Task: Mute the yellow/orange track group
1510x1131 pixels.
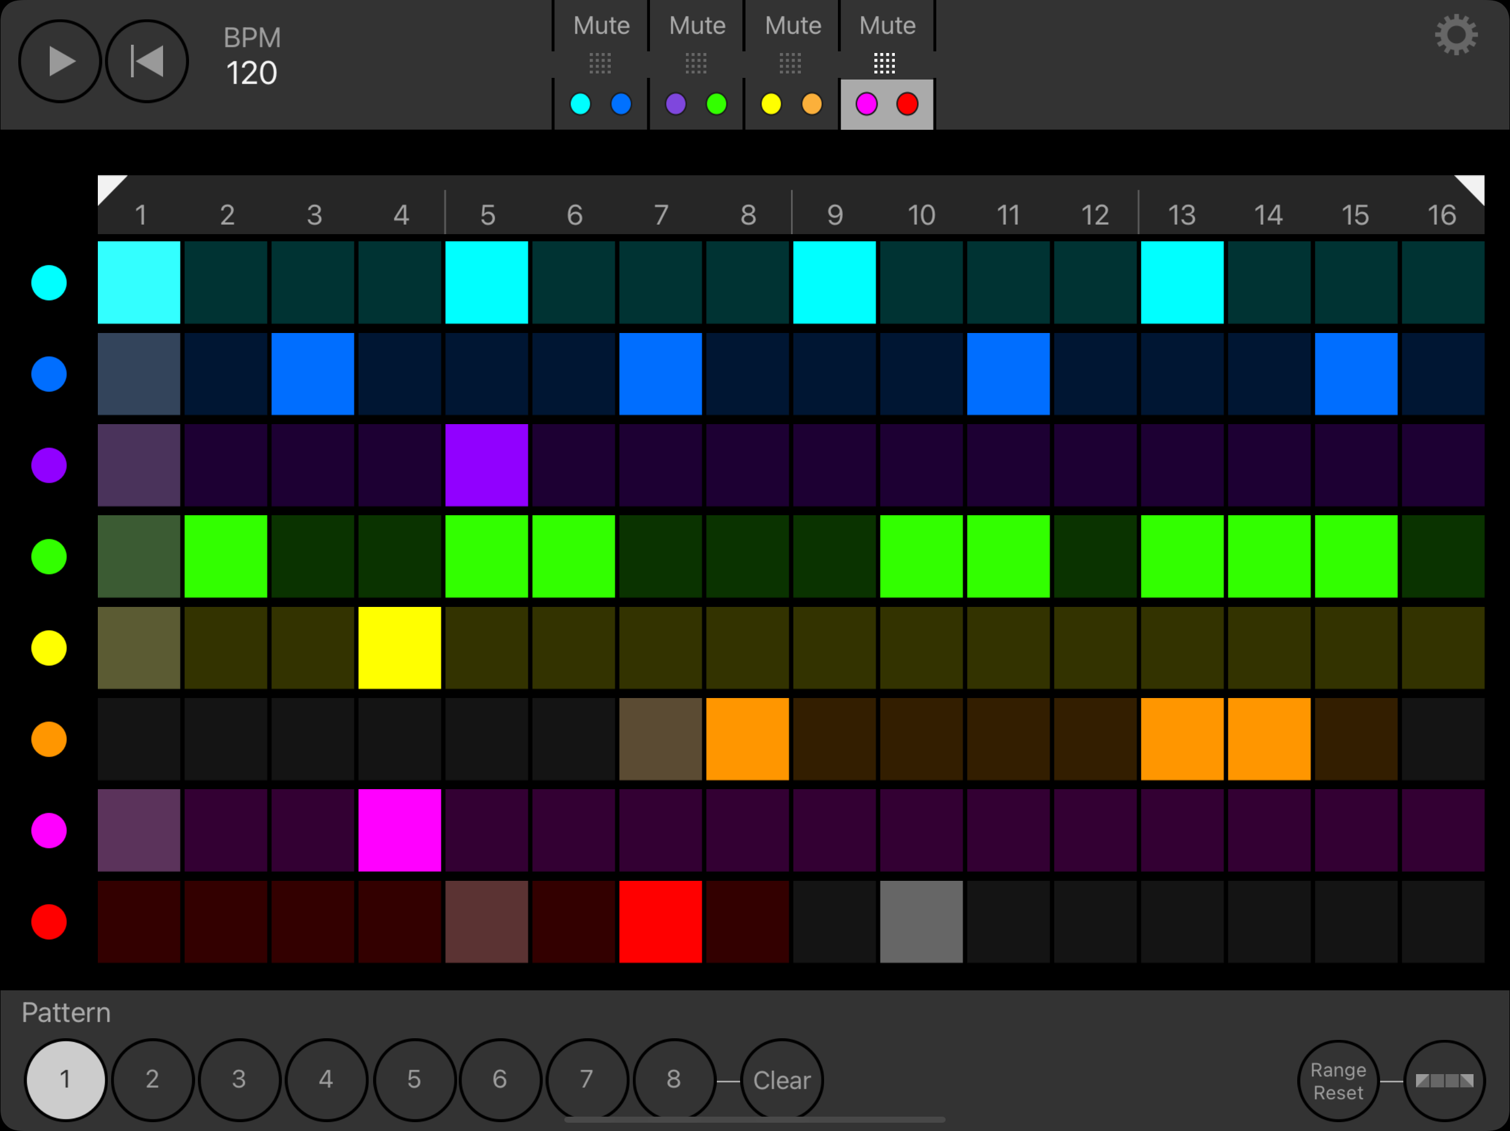Action: 792,26
